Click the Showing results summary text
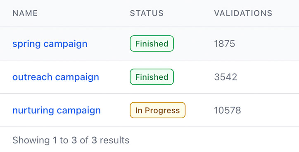Viewport: 299px width, 152px height. [x=71, y=140]
